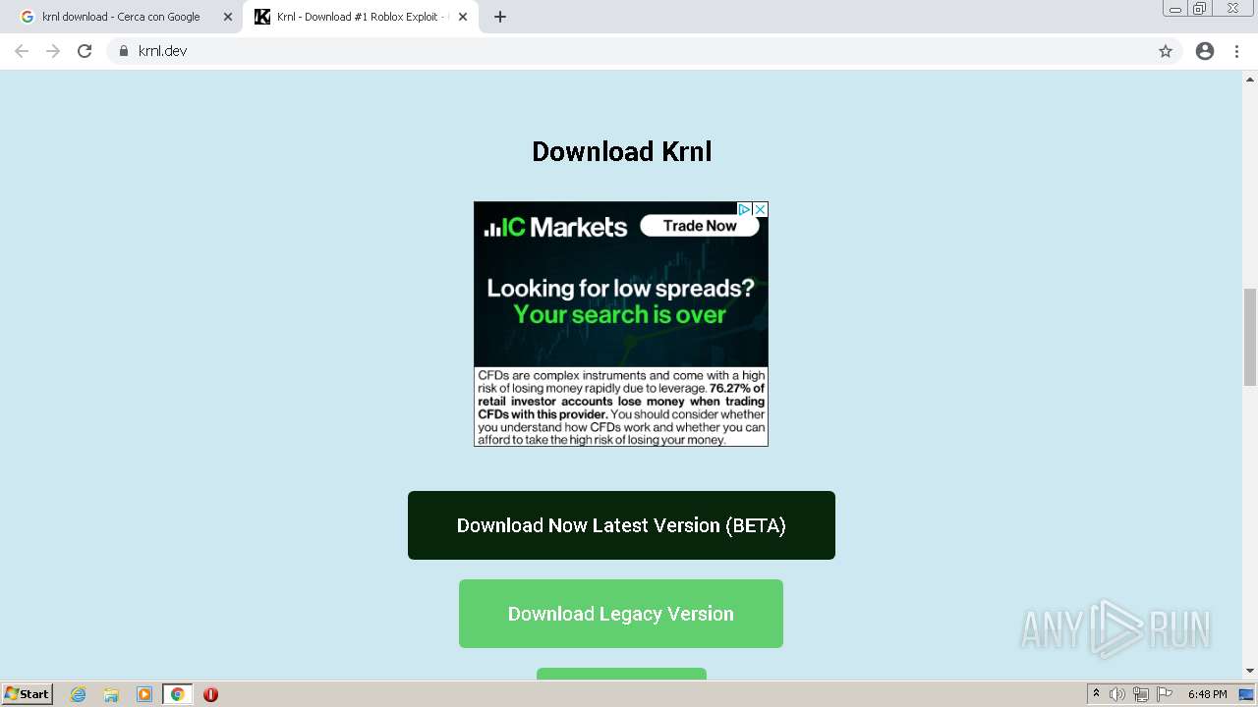Close the IC Markets ad with the X
Screen dimensions: 1258x707
tap(760, 209)
